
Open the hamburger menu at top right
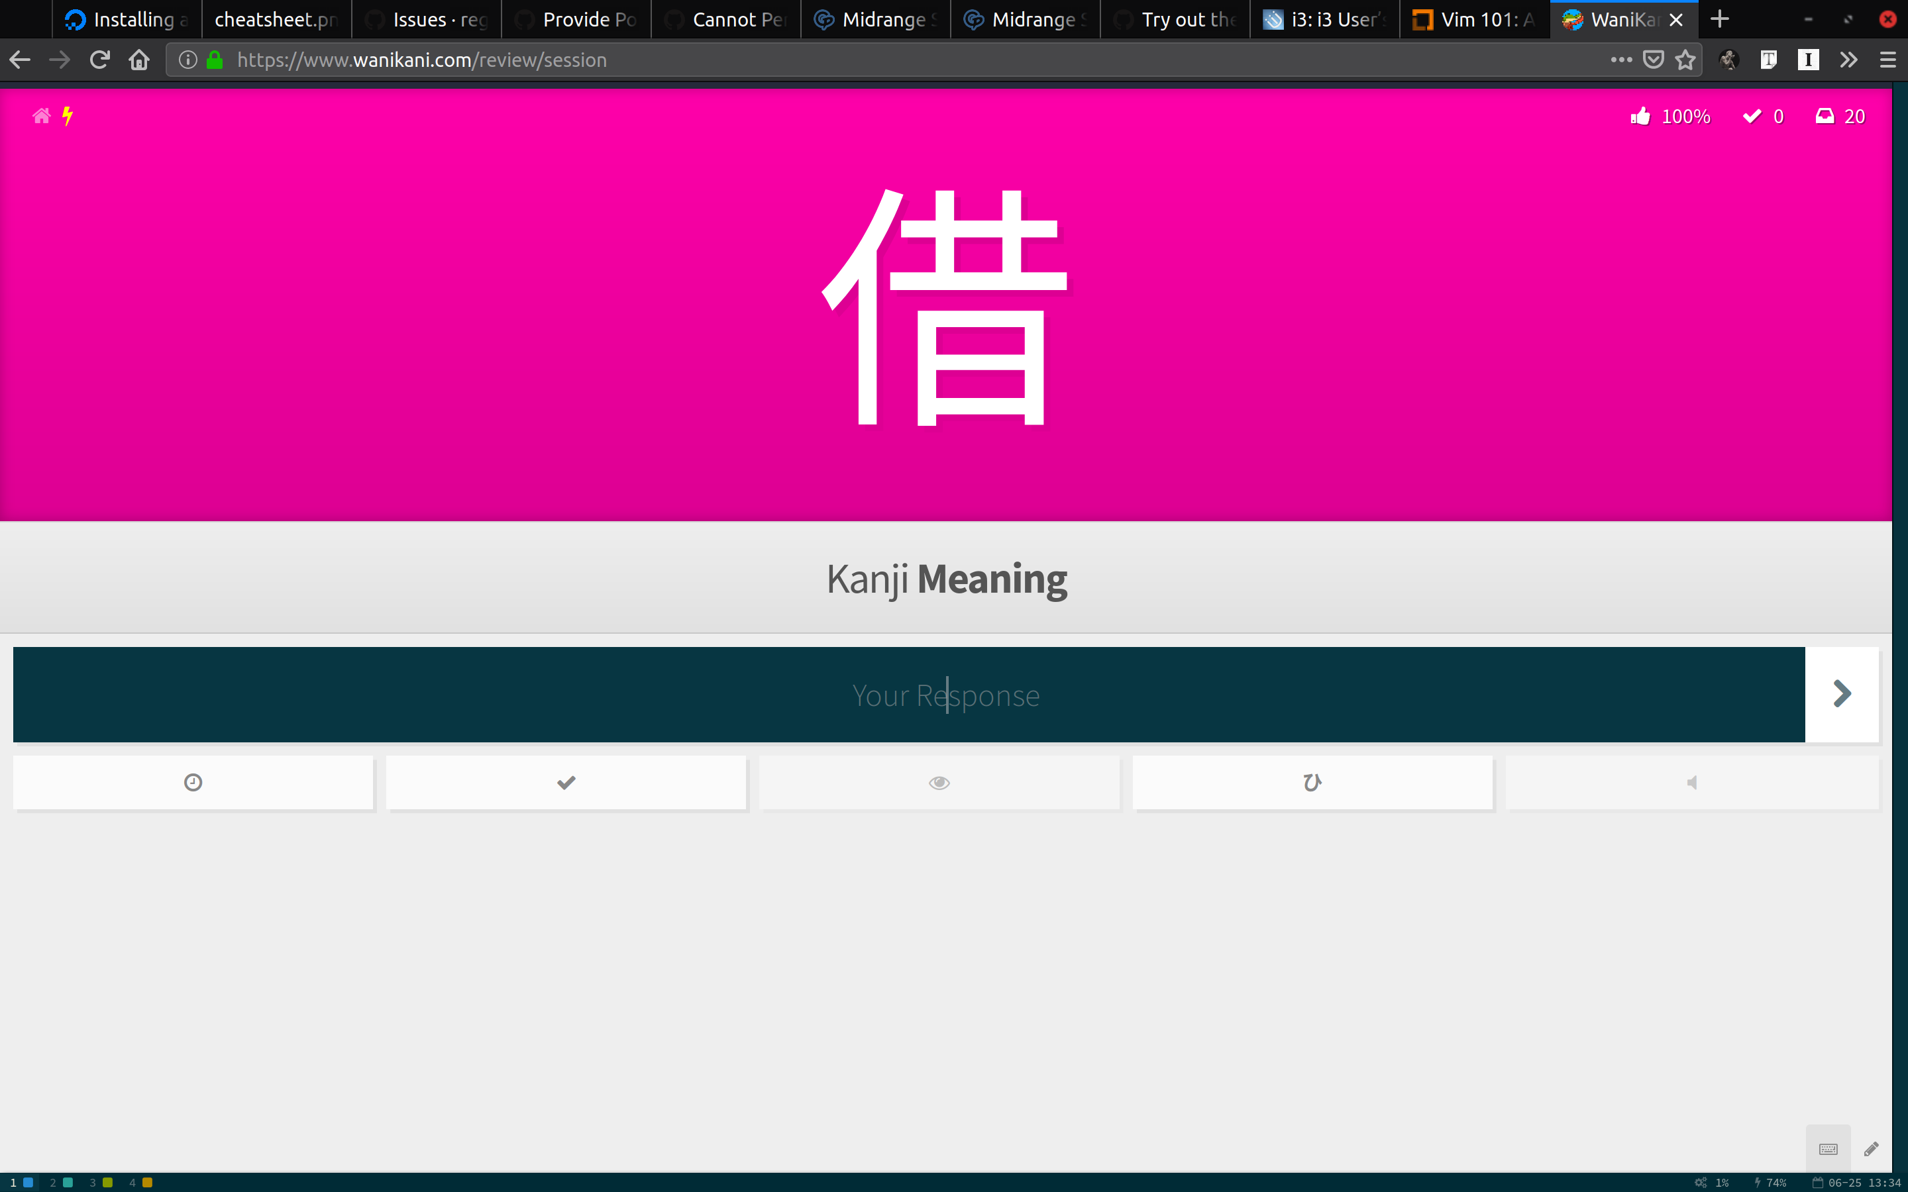1888,59
